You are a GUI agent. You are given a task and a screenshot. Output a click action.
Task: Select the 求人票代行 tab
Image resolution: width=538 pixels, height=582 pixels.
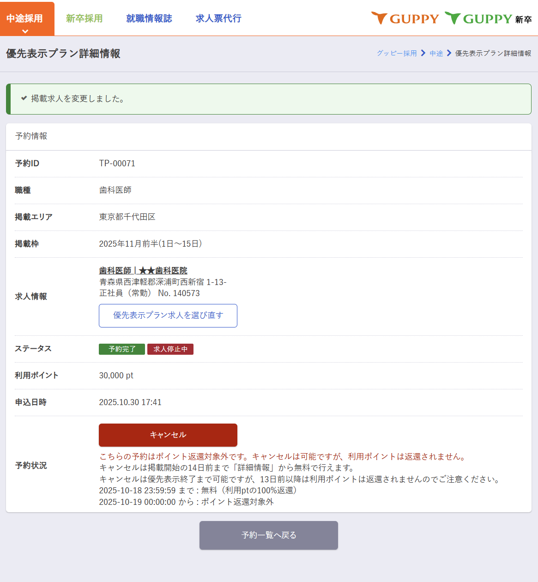point(218,18)
